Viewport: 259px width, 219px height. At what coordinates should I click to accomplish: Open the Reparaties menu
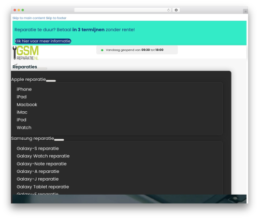25,67
